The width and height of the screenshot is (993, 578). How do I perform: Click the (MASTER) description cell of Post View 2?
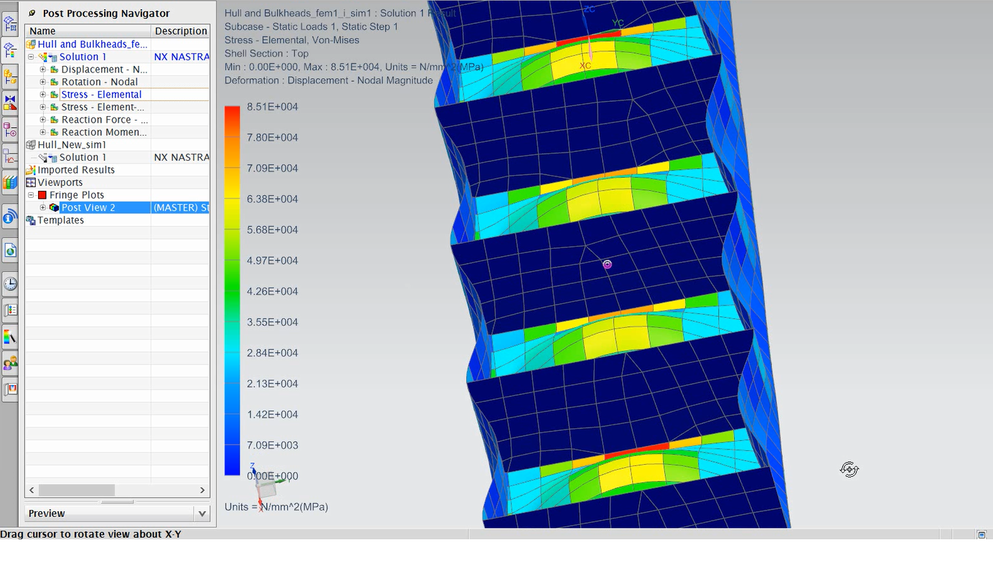click(x=182, y=207)
